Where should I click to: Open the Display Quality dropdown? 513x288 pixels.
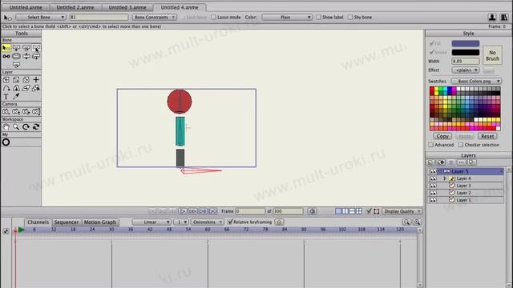402,211
